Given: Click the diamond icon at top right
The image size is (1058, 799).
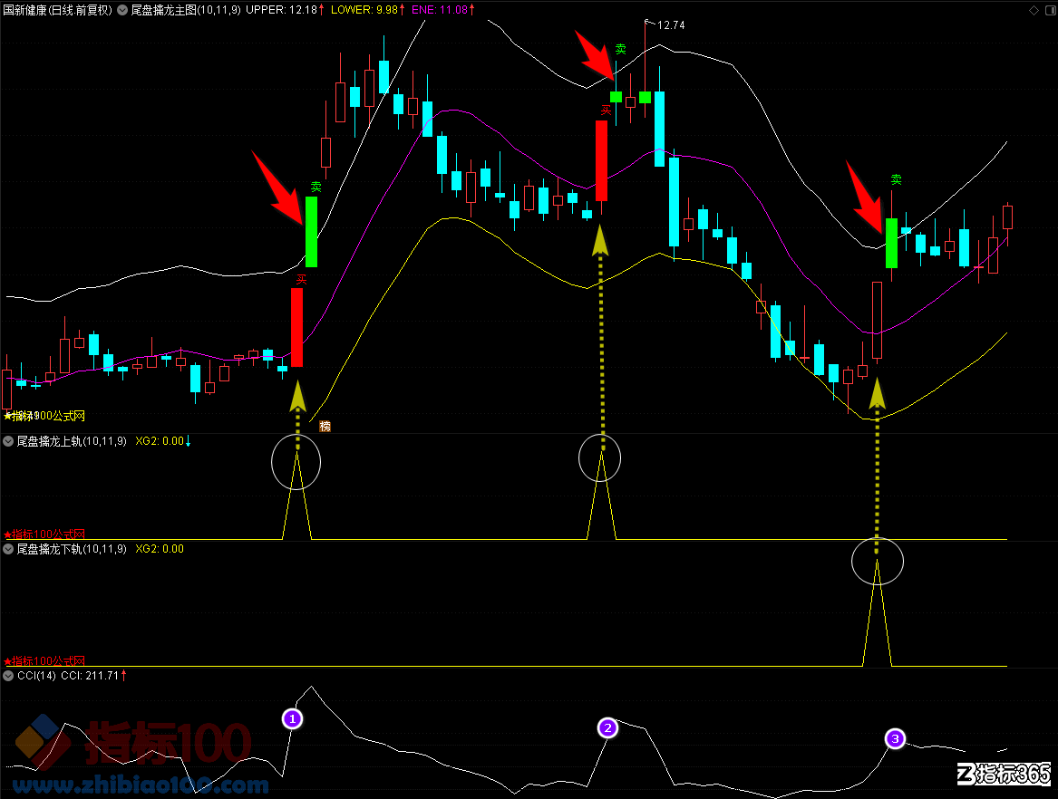Looking at the screenshot, I should click(x=1034, y=10).
